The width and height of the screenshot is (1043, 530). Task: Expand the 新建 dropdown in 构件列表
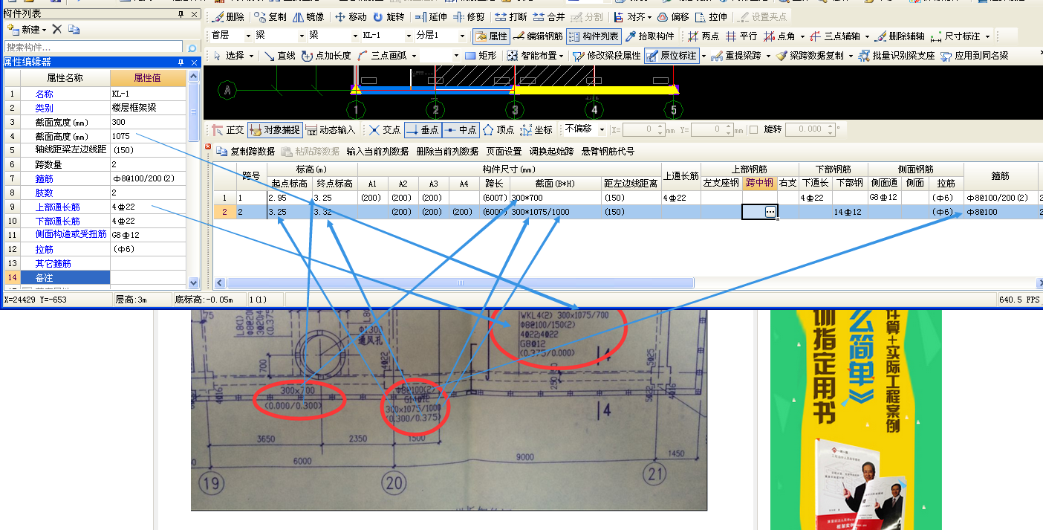point(45,29)
